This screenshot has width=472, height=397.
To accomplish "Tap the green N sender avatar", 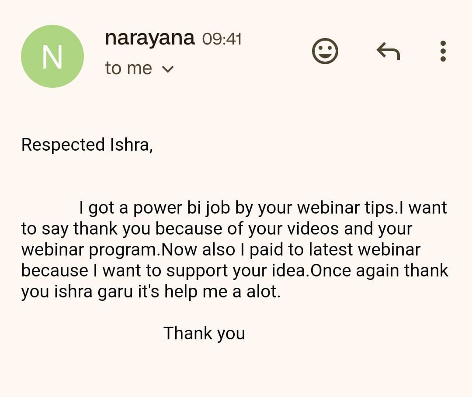I will (52, 56).
